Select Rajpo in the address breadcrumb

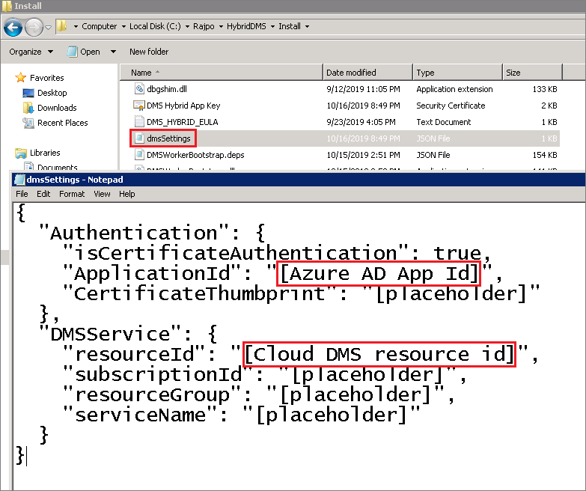[204, 26]
